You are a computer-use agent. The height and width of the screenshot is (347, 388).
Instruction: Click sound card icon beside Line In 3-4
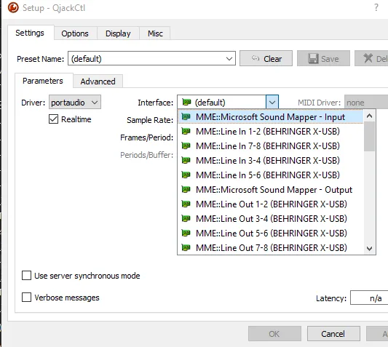186,160
